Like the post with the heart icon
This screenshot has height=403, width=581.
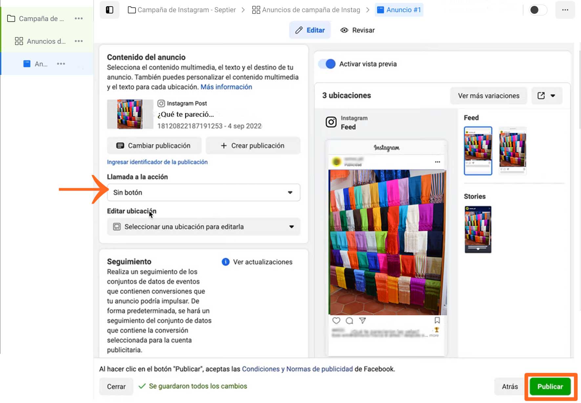point(336,321)
